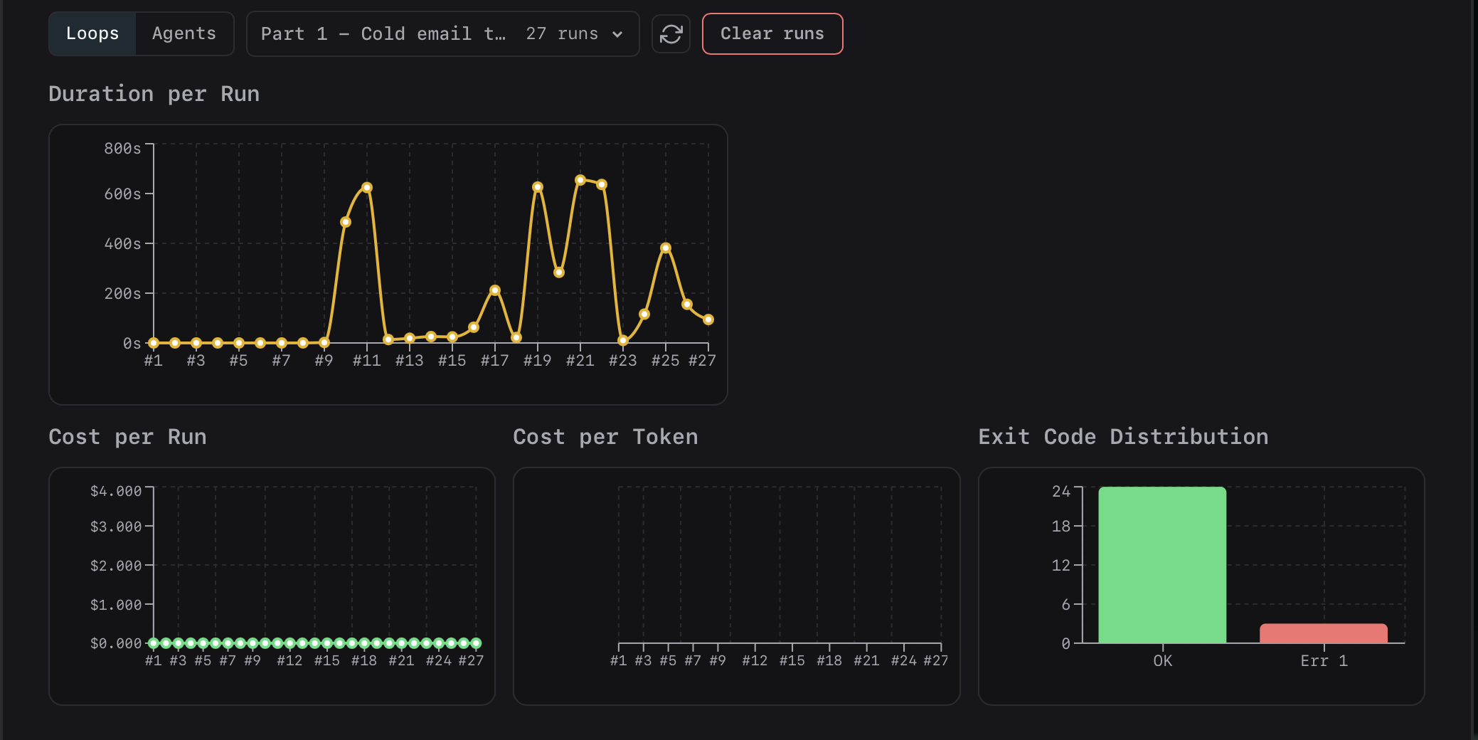Screen dimensions: 1478x740
Task: Click the 600s axis label in Duration chart
Action: click(x=122, y=194)
